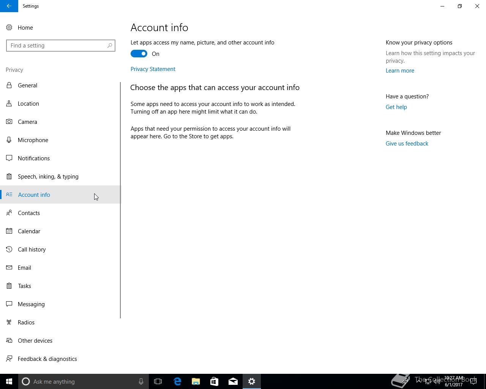Click the Ask me anything Cortana box

click(83, 381)
